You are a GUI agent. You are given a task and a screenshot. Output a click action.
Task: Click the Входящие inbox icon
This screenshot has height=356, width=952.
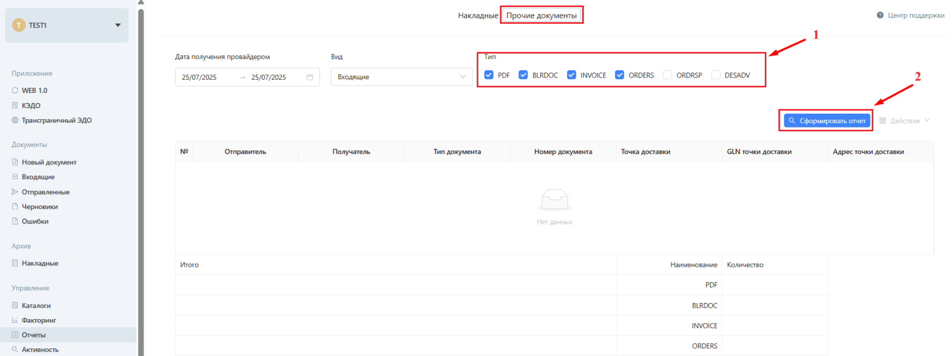point(15,177)
